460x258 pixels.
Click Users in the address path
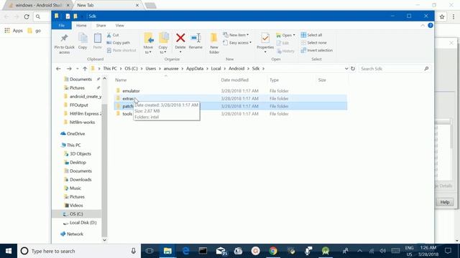point(151,69)
